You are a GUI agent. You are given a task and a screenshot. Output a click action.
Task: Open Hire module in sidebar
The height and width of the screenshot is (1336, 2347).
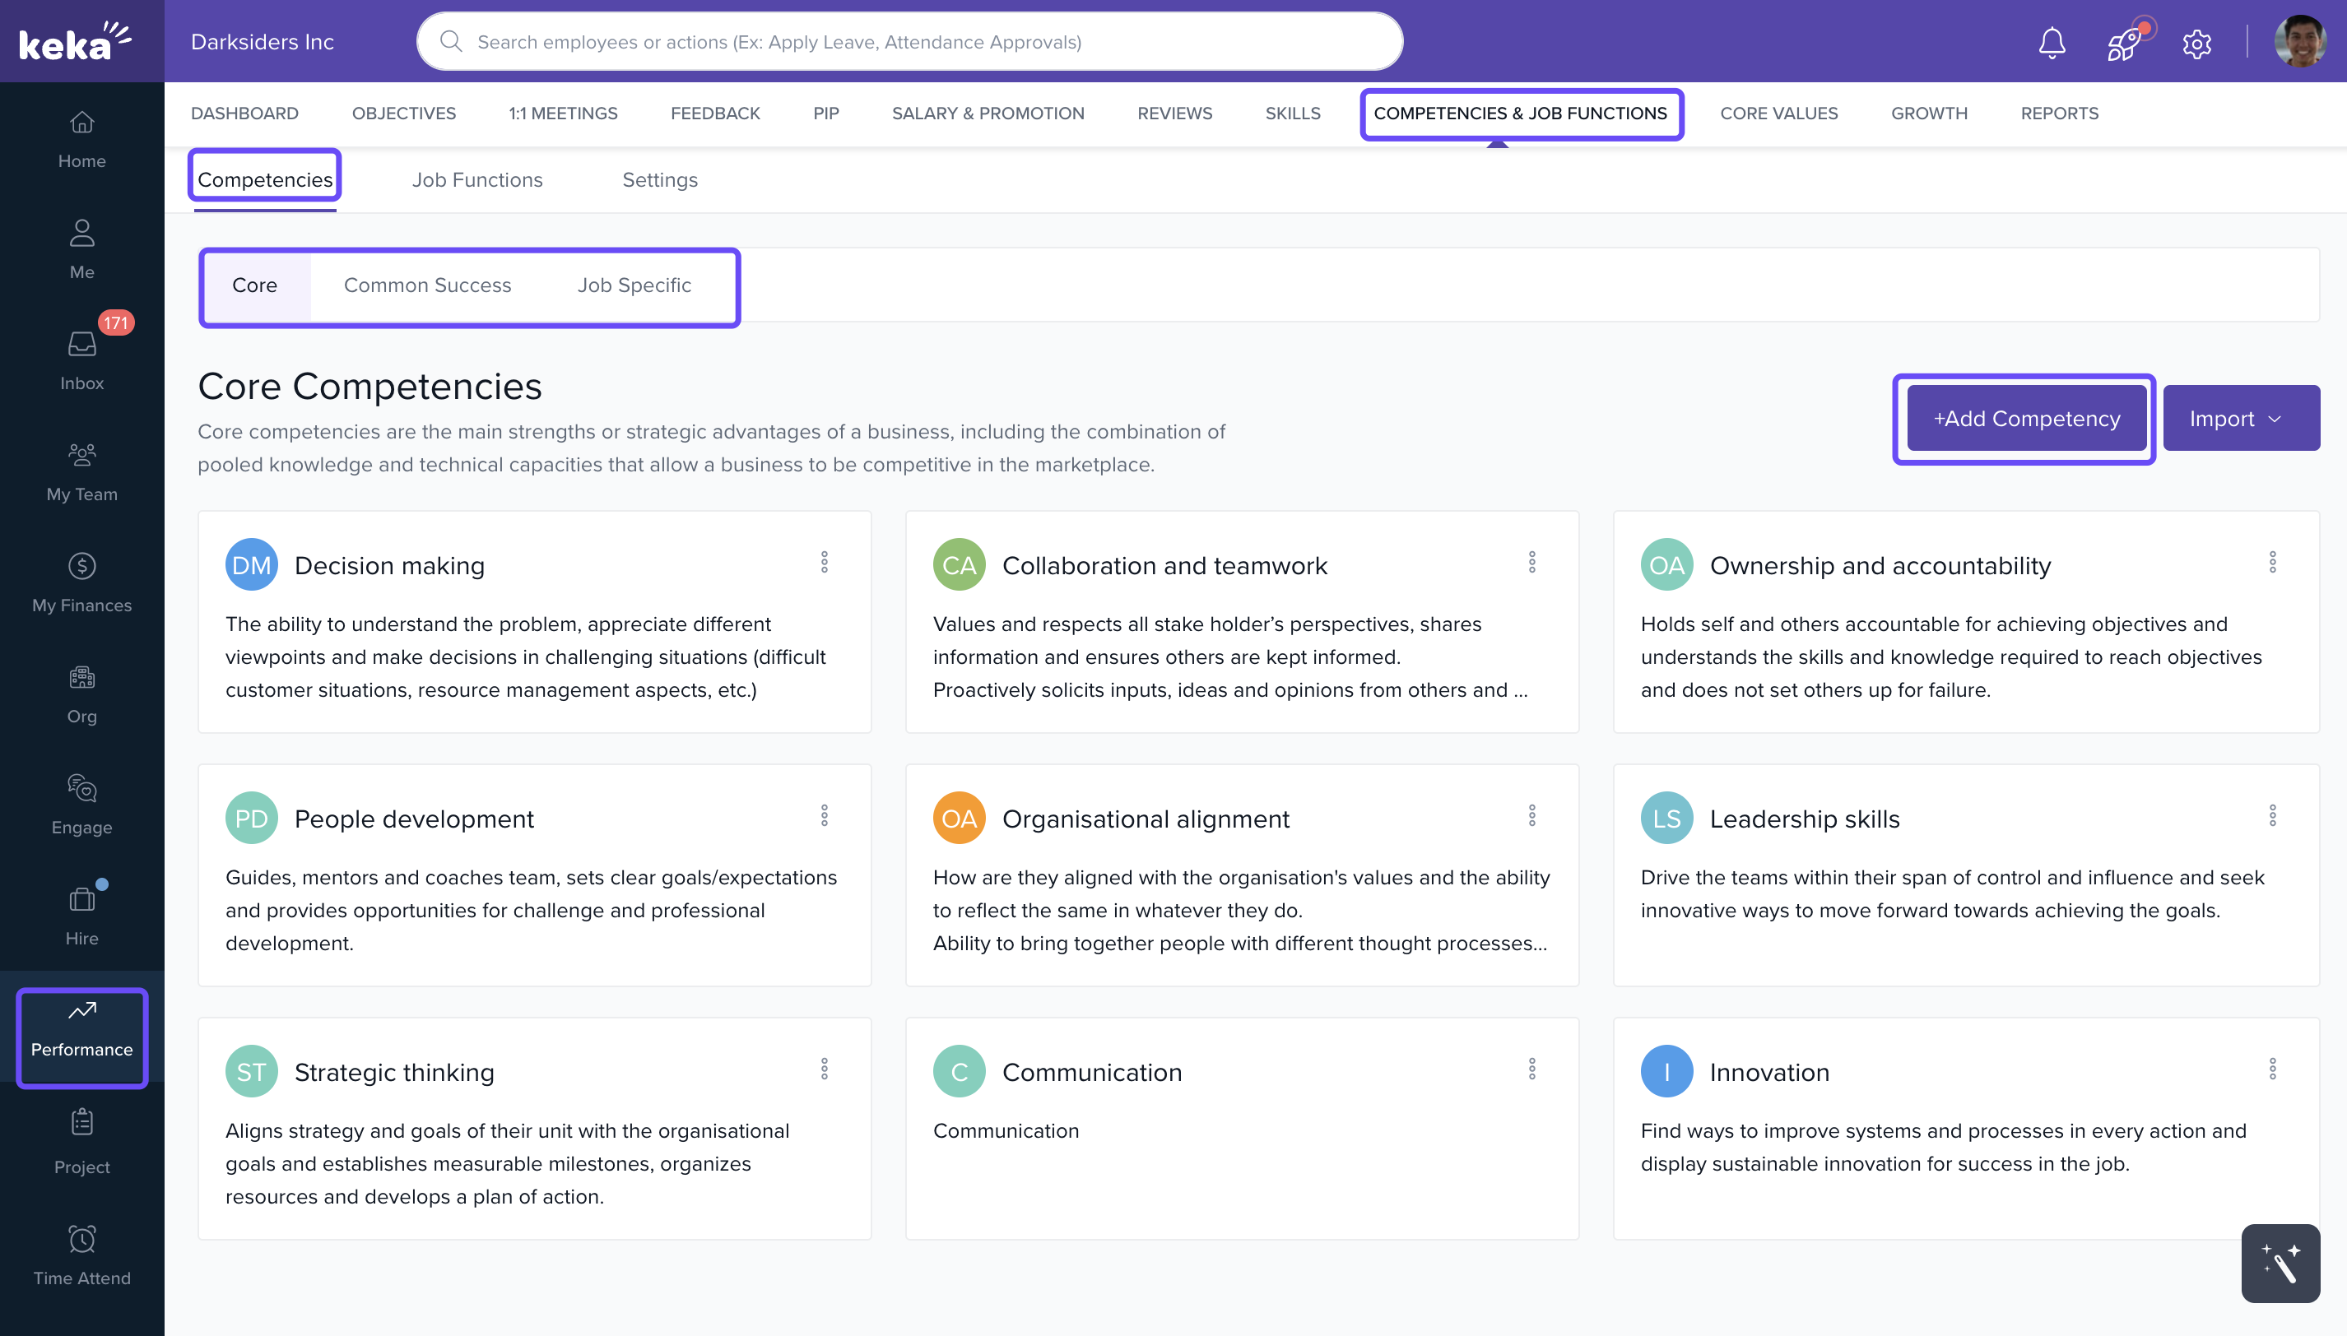[81, 915]
